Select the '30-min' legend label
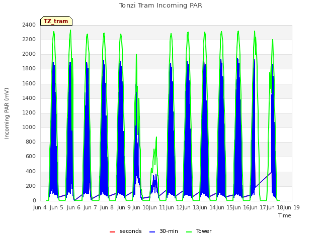Viewport: 322px width, 241px height. point(169,231)
